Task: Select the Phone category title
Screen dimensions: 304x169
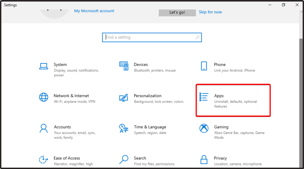Action: [220, 65]
